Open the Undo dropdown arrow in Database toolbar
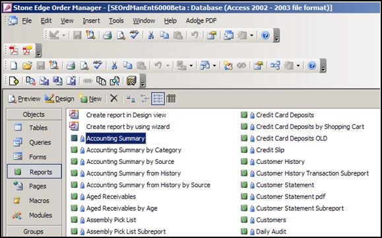Viewport: 382px width, 238px height. click(168, 65)
